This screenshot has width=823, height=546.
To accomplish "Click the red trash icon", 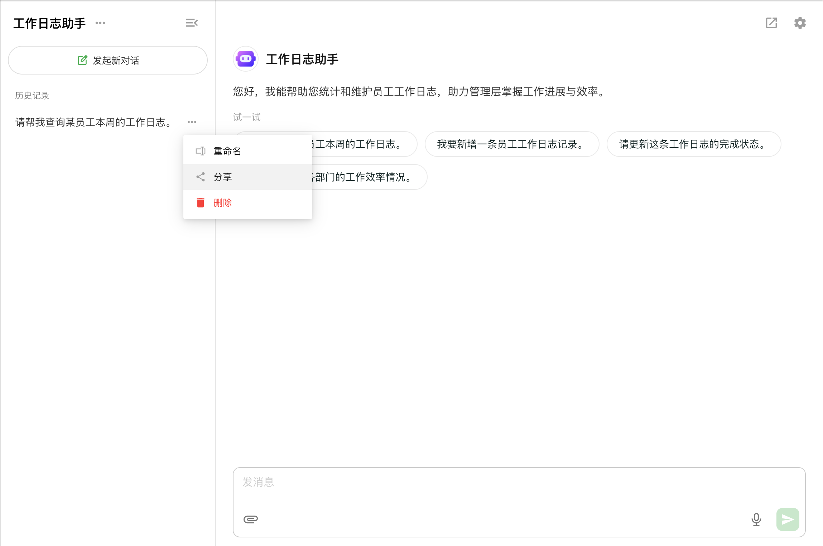I will (201, 203).
